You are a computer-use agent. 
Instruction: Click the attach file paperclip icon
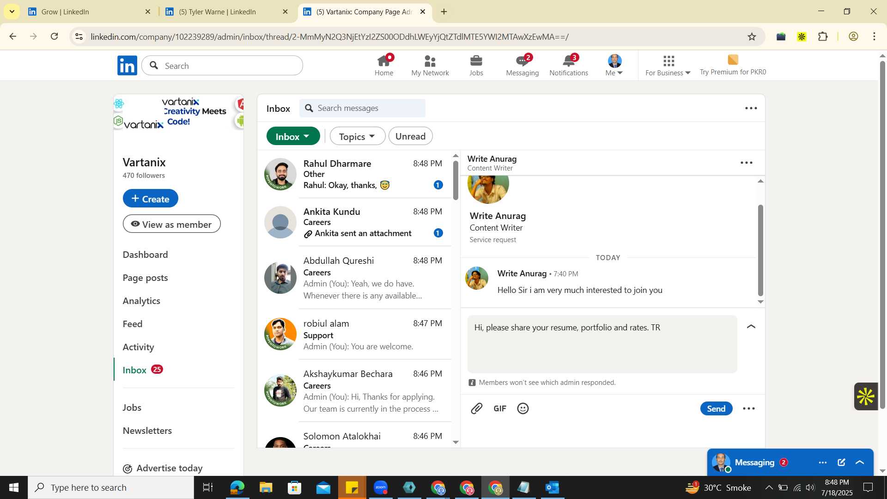[477, 408]
